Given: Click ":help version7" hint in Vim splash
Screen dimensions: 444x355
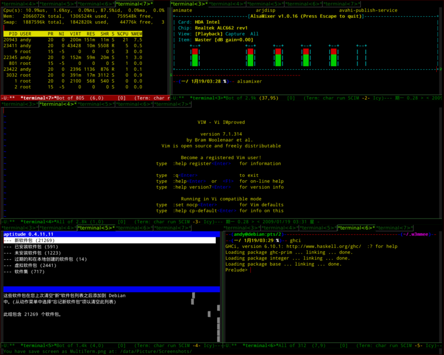Looking at the screenshot, I should pos(192,187).
